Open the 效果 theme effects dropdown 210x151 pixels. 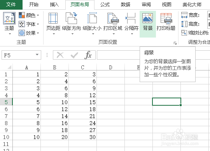coord(29,33)
